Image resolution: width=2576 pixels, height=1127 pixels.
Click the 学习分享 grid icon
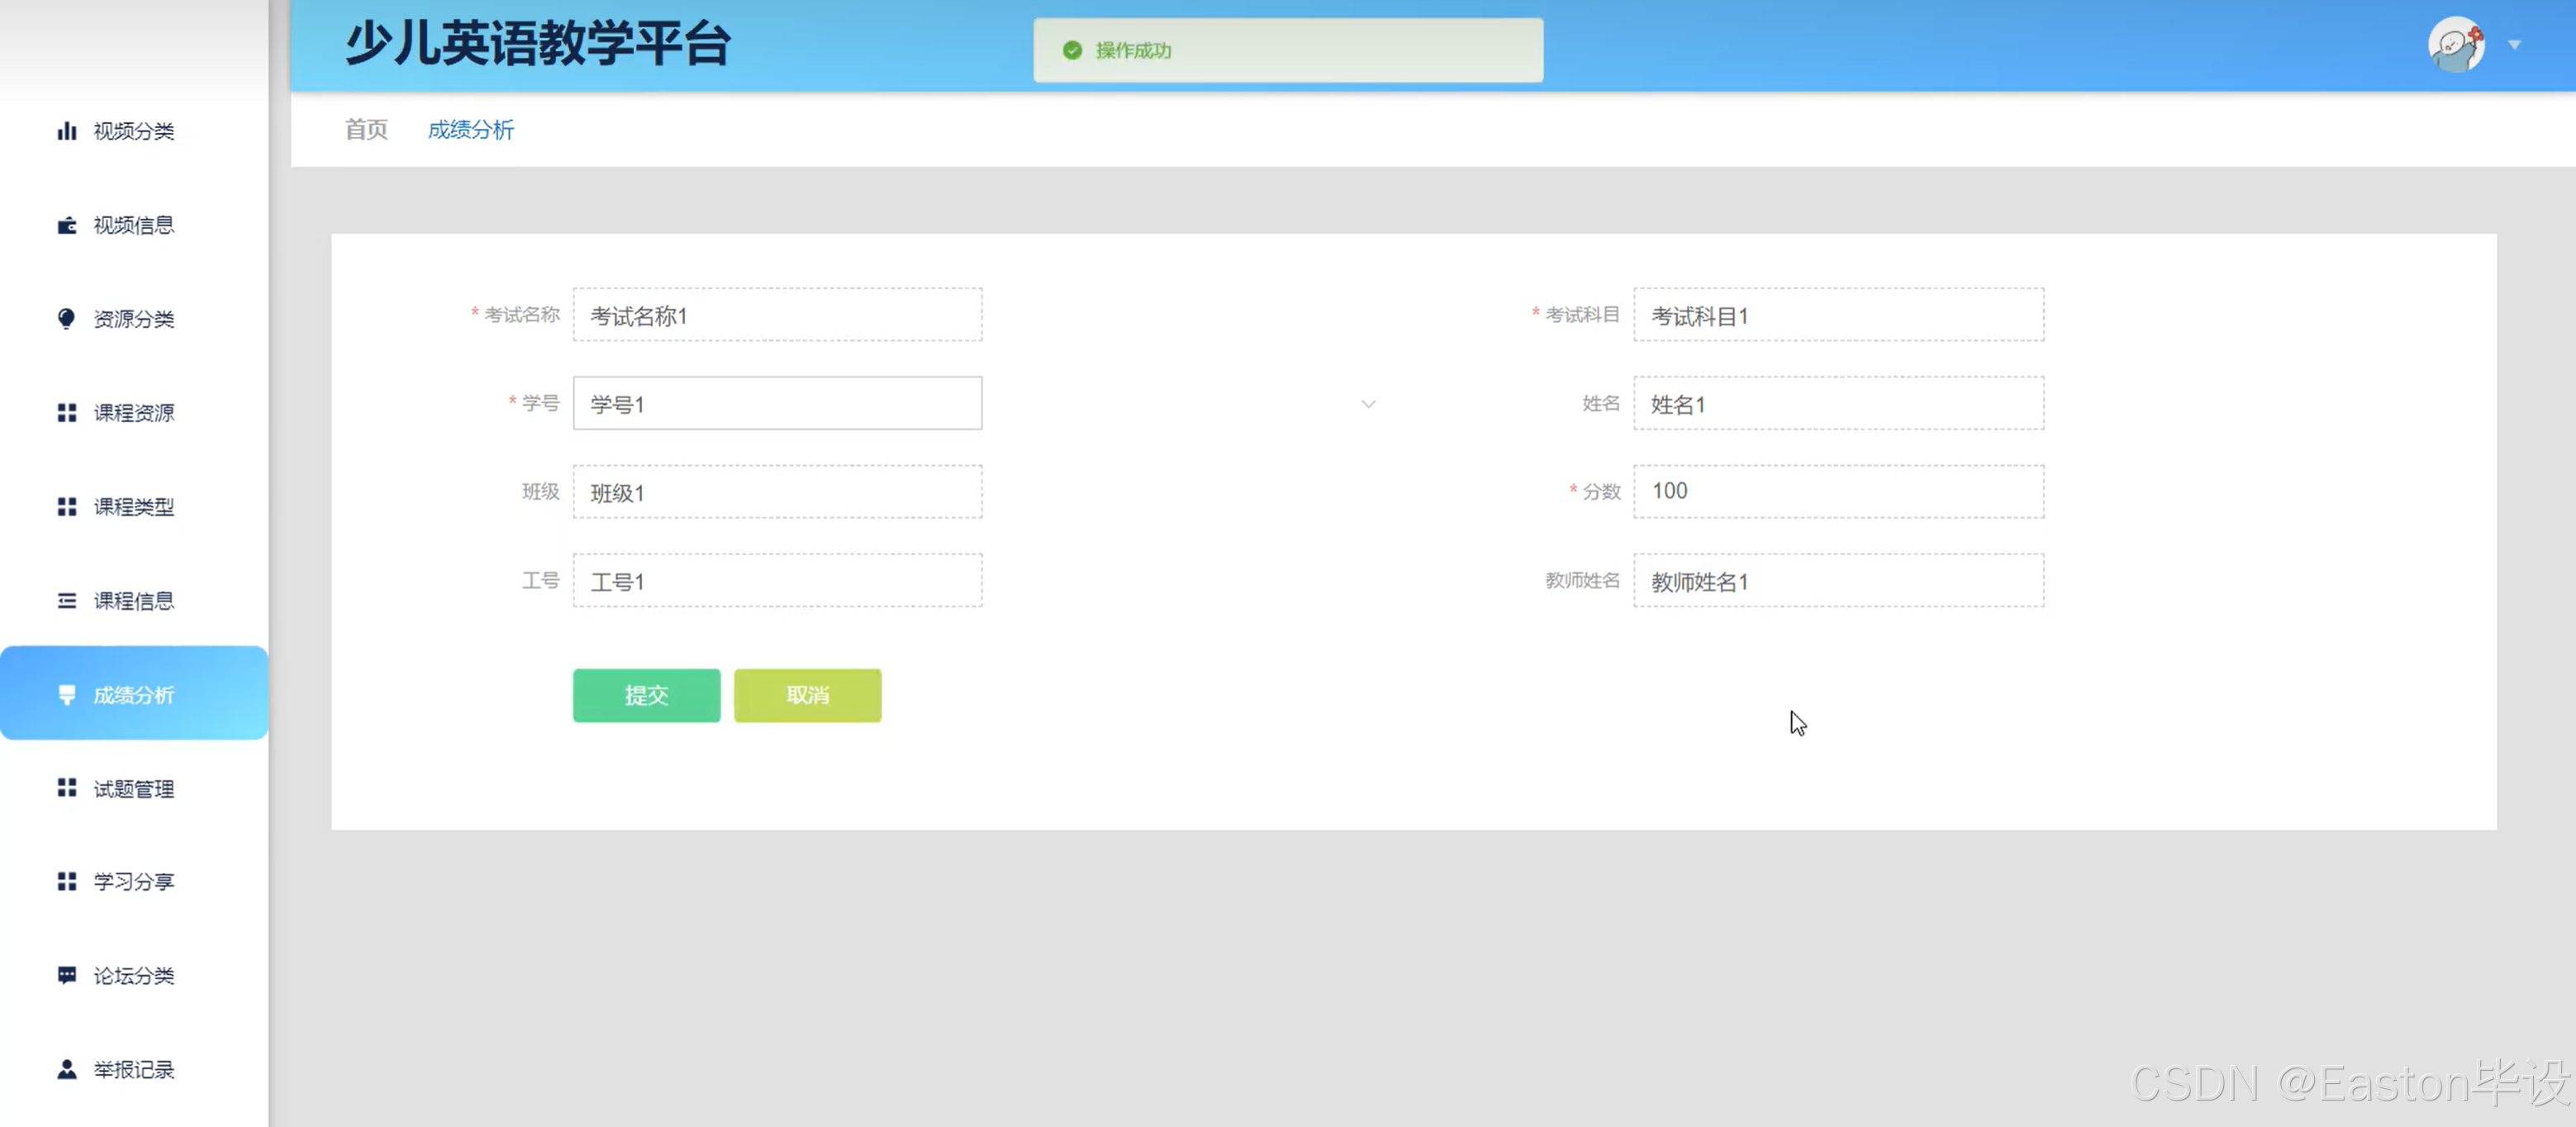(x=67, y=881)
